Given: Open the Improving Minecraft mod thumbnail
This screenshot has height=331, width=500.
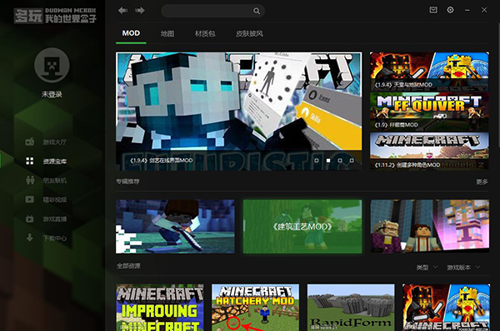Looking at the screenshot, I should click(160, 308).
